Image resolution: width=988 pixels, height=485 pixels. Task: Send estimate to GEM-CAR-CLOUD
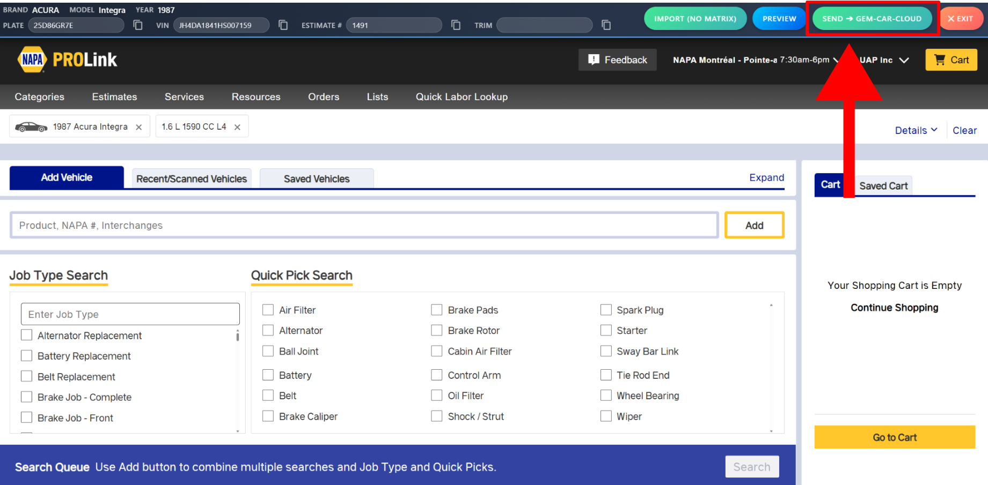pyautogui.click(x=872, y=19)
